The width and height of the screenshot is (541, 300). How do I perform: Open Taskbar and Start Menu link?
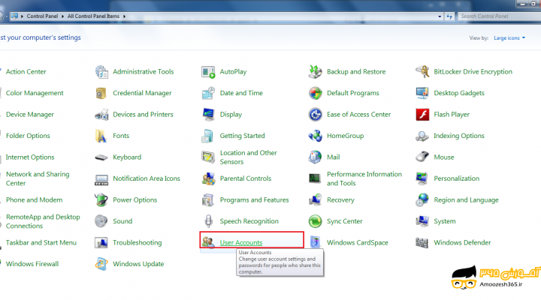[41, 242]
